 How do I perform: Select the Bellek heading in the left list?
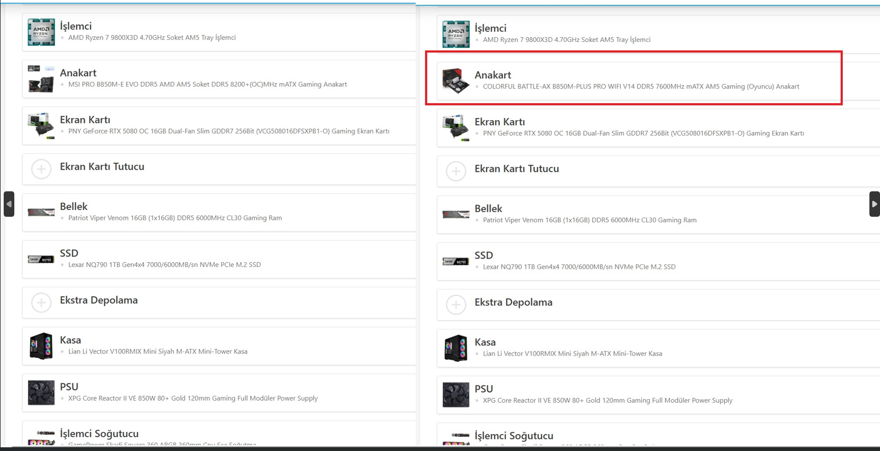pyautogui.click(x=74, y=206)
